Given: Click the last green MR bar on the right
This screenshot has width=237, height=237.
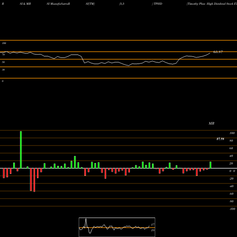Looking at the screenshot, I should (210, 165).
